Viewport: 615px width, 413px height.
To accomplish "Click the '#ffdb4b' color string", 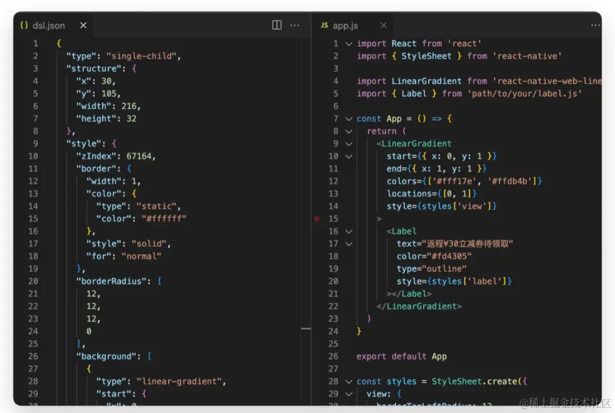I will pyautogui.click(x=510, y=181).
